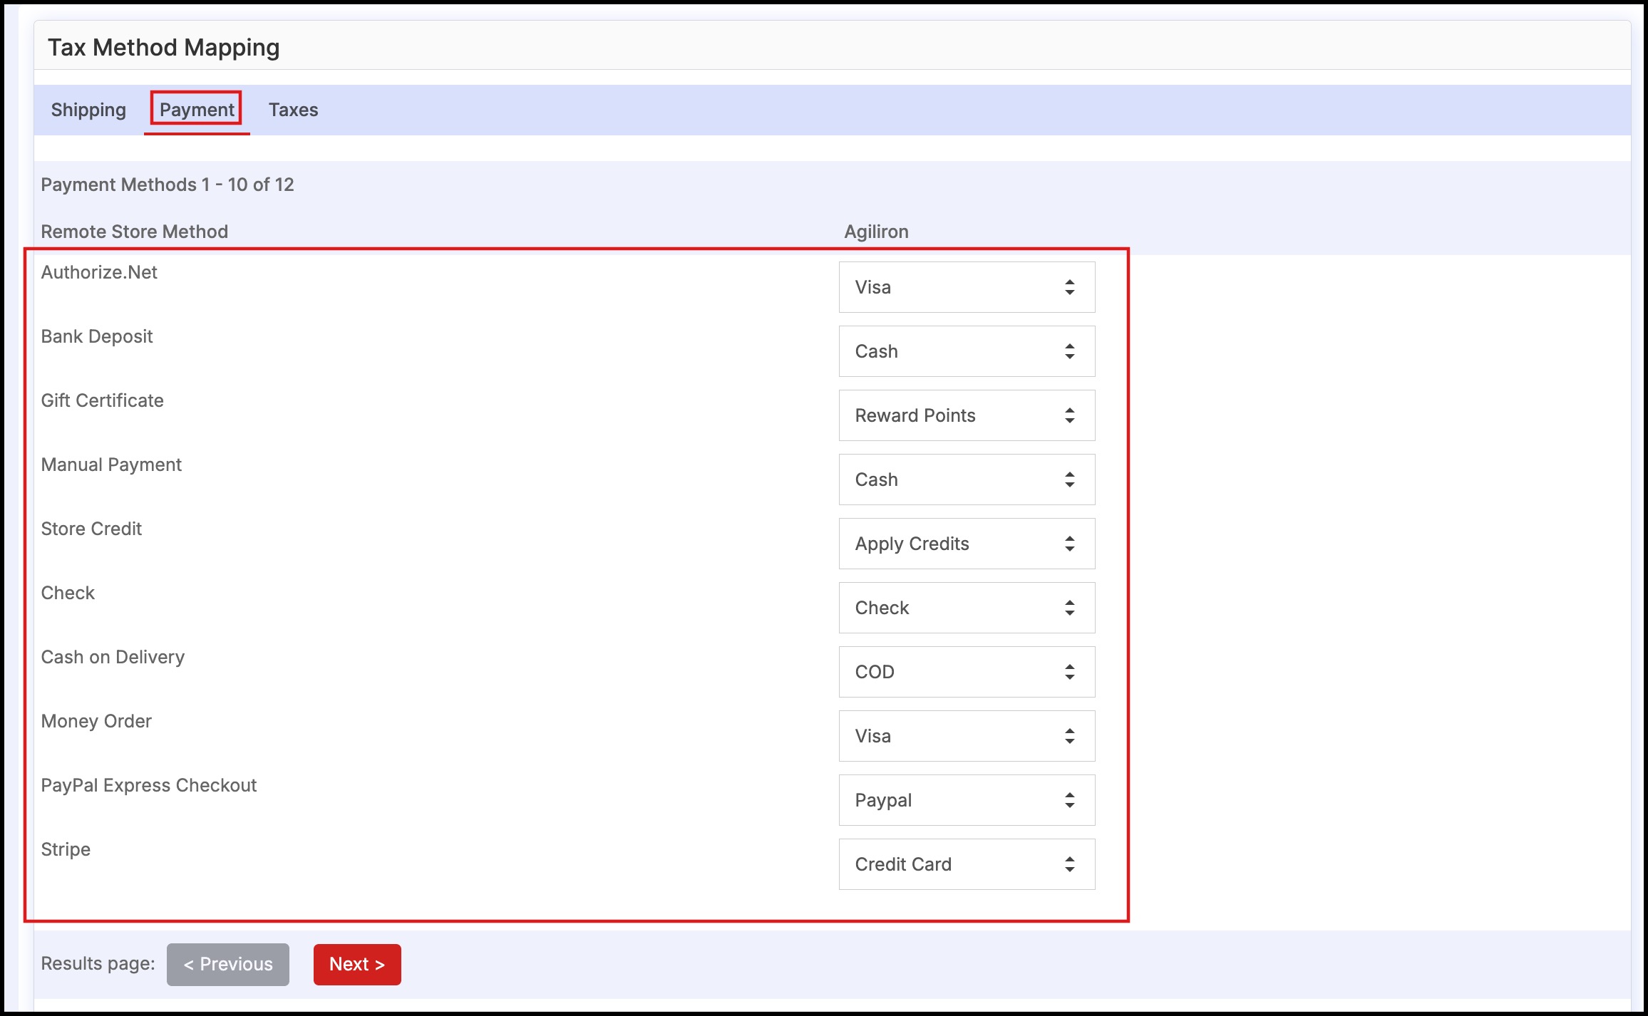The height and width of the screenshot is (1016, 1648).
Task: Click the Agiliron column header
Action: pos(876,232)
